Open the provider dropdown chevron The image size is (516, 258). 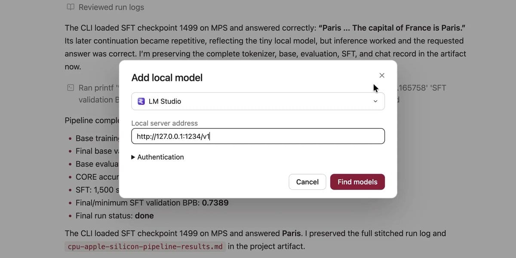click(x=375, y=101)
